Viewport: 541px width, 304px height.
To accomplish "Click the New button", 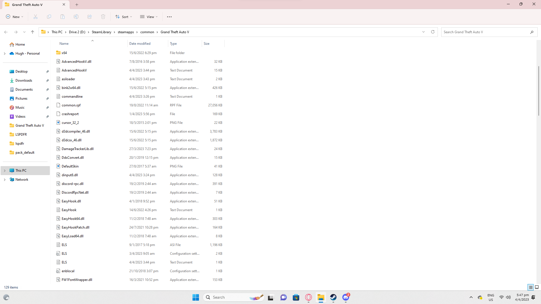I will click(15, 17).
